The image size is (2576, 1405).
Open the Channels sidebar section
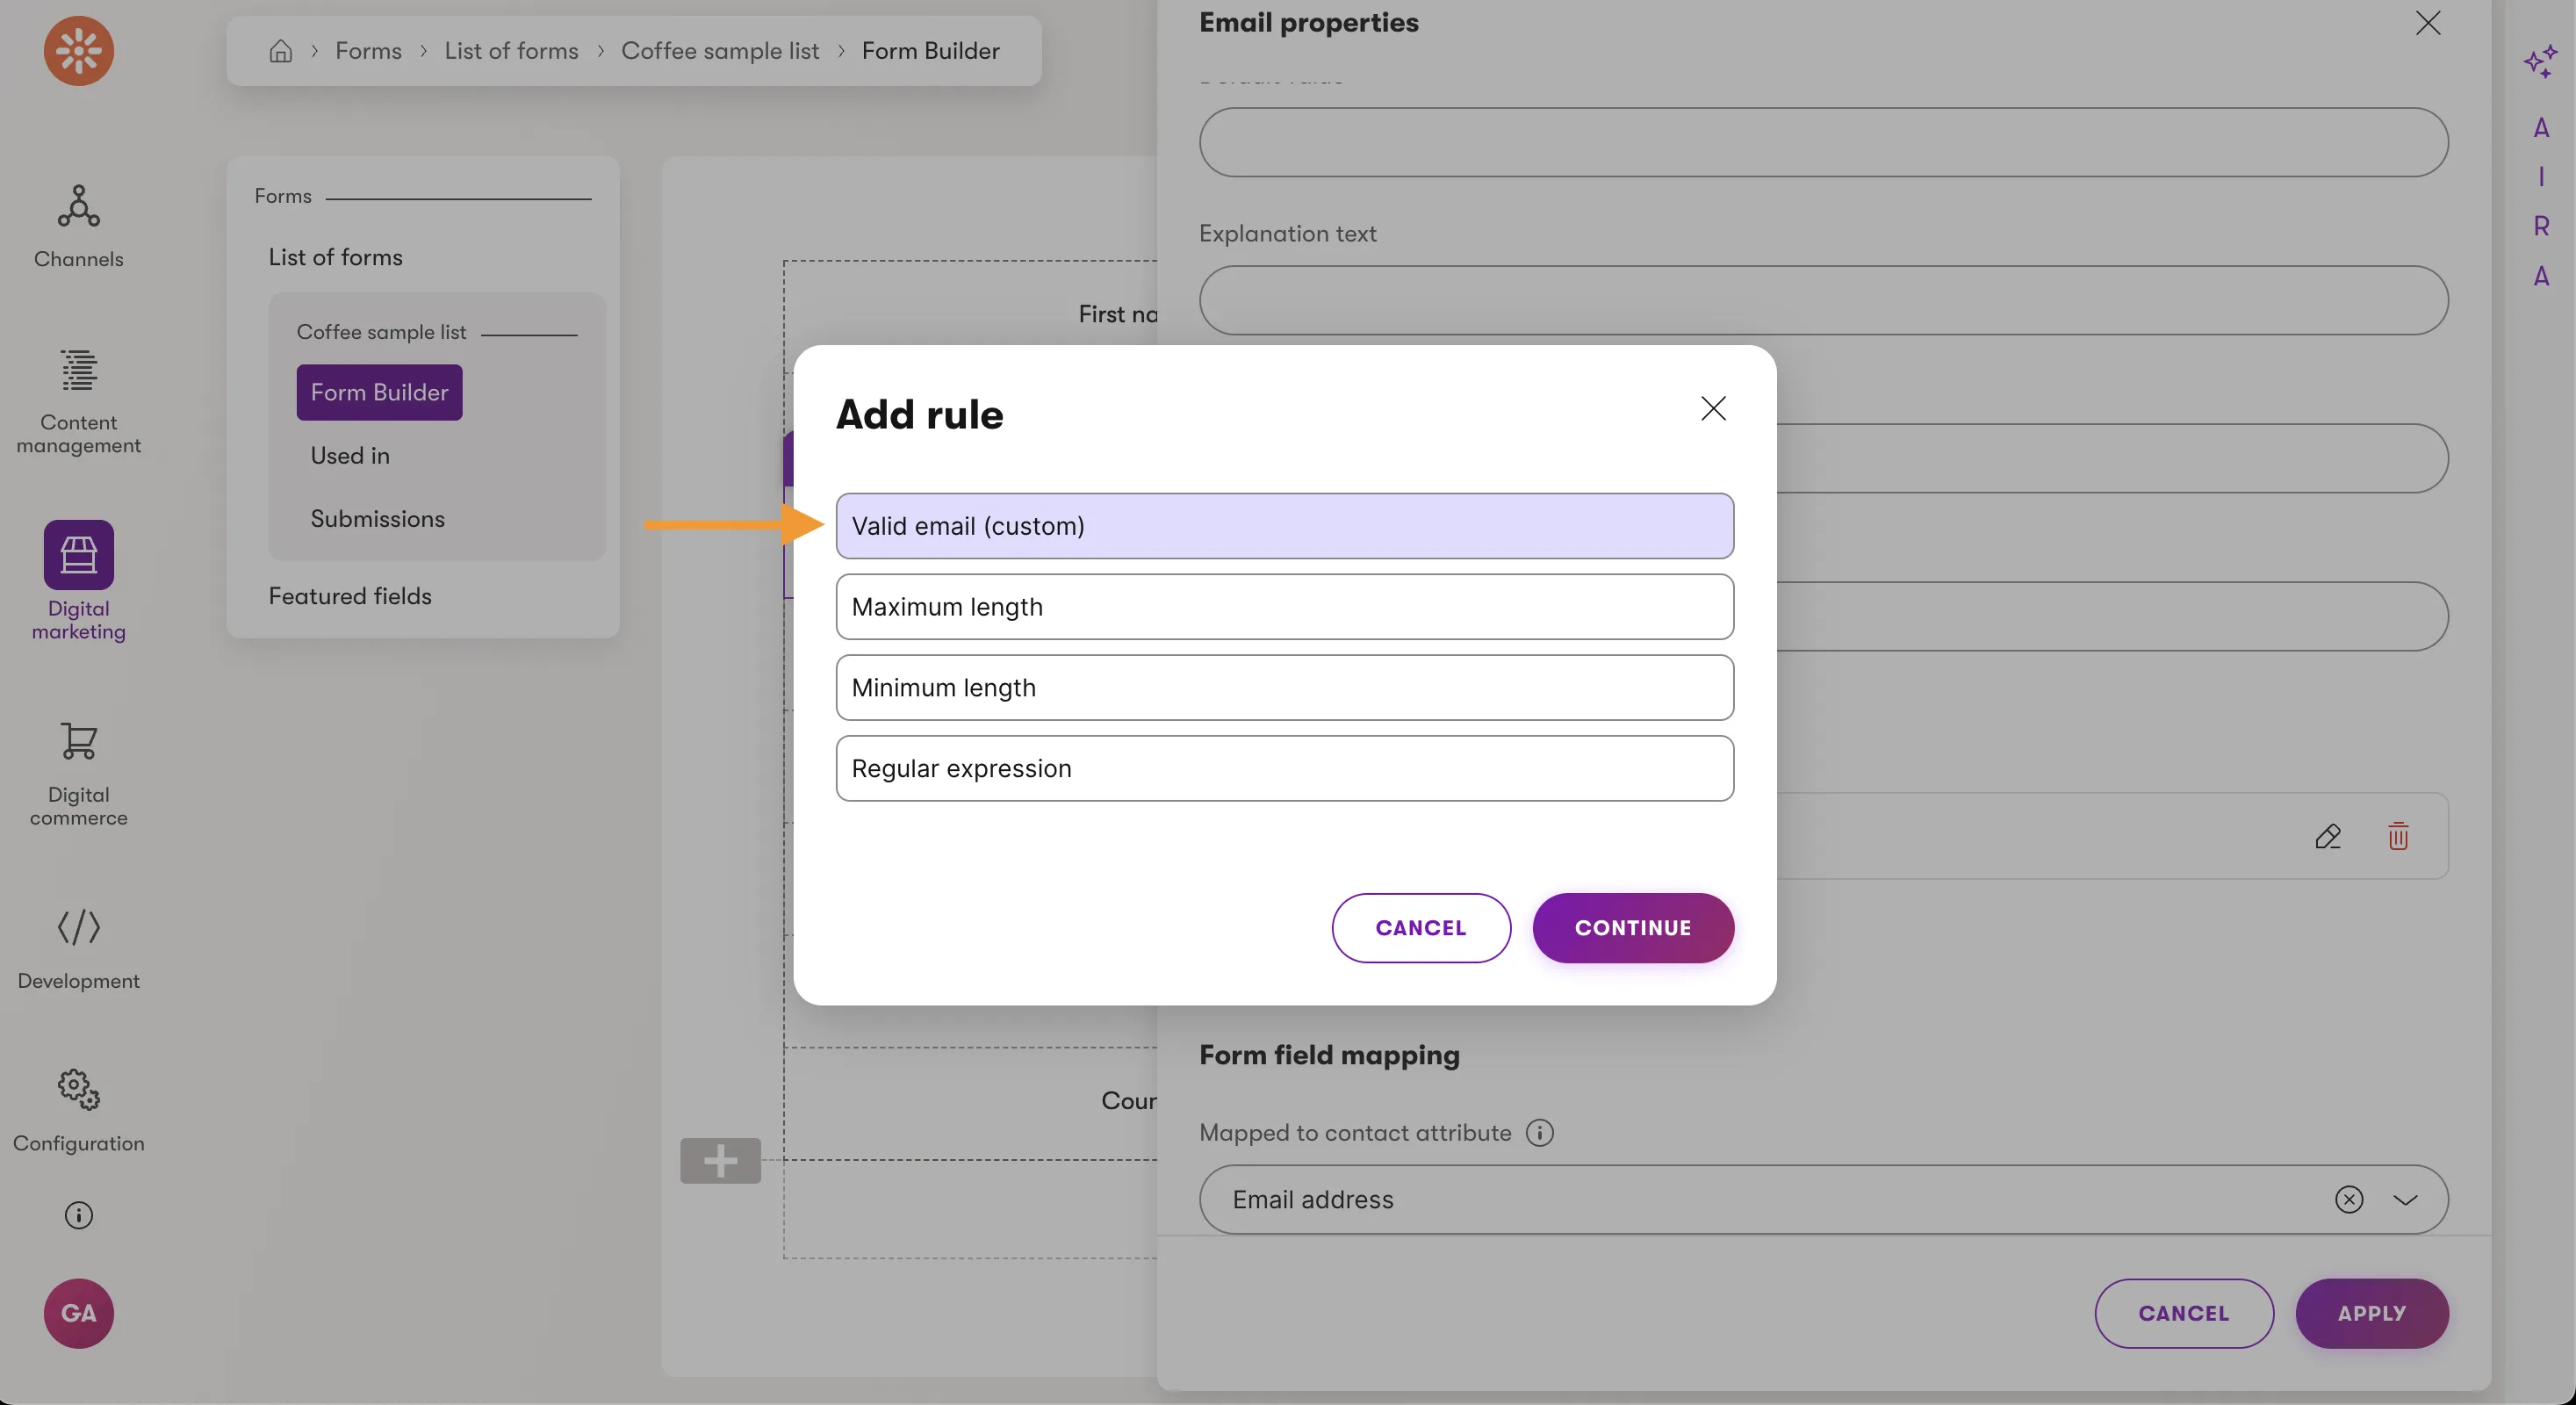(x=78, y=226)
